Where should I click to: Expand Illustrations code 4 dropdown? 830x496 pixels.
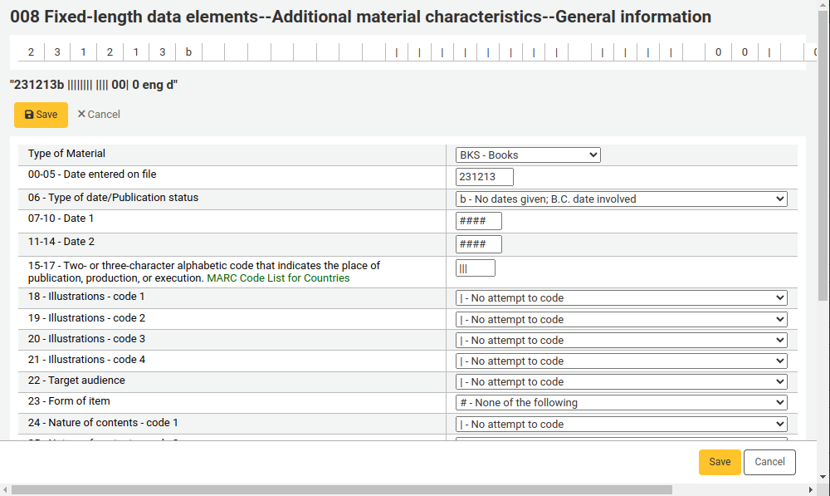coord(622,361)
